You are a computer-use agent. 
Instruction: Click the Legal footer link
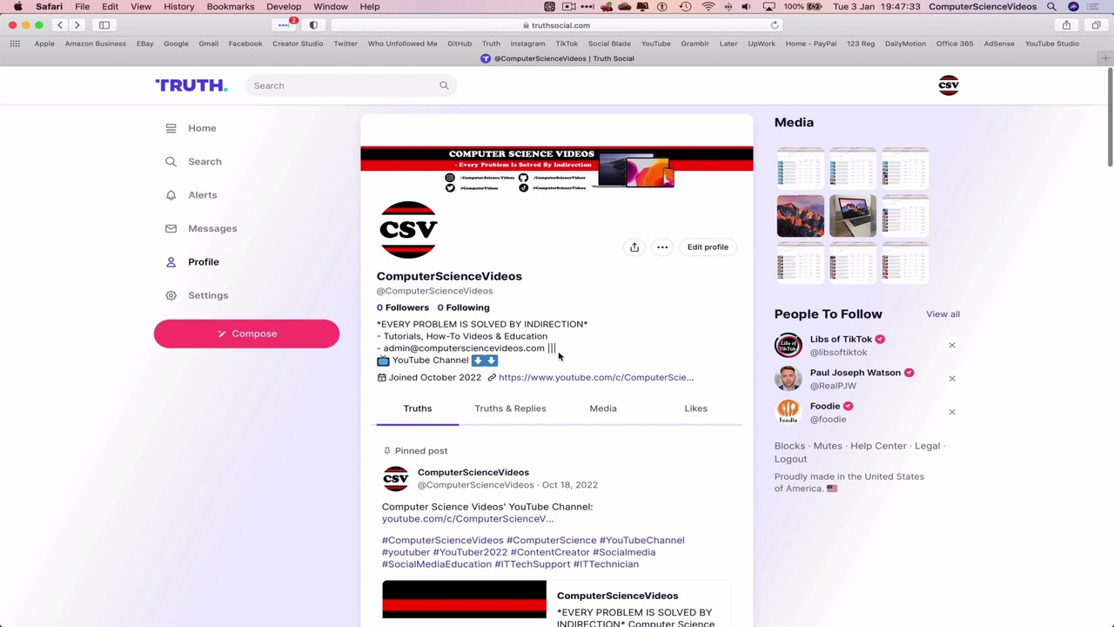point(927,446)
